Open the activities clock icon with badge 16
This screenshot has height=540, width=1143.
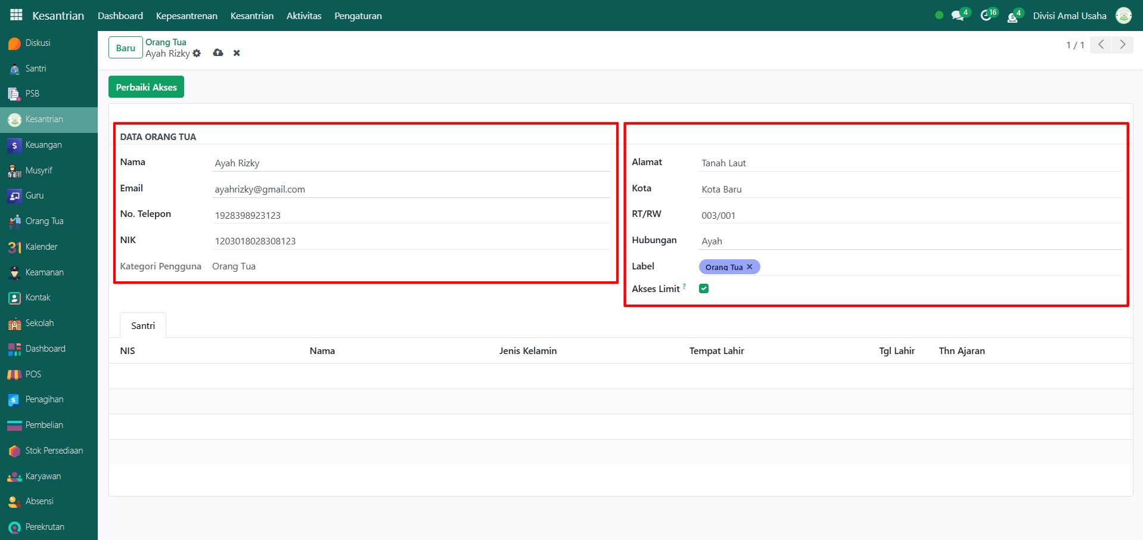tap(986, 15)
